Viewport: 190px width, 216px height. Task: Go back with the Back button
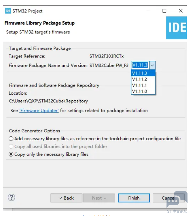click(67, 198)
